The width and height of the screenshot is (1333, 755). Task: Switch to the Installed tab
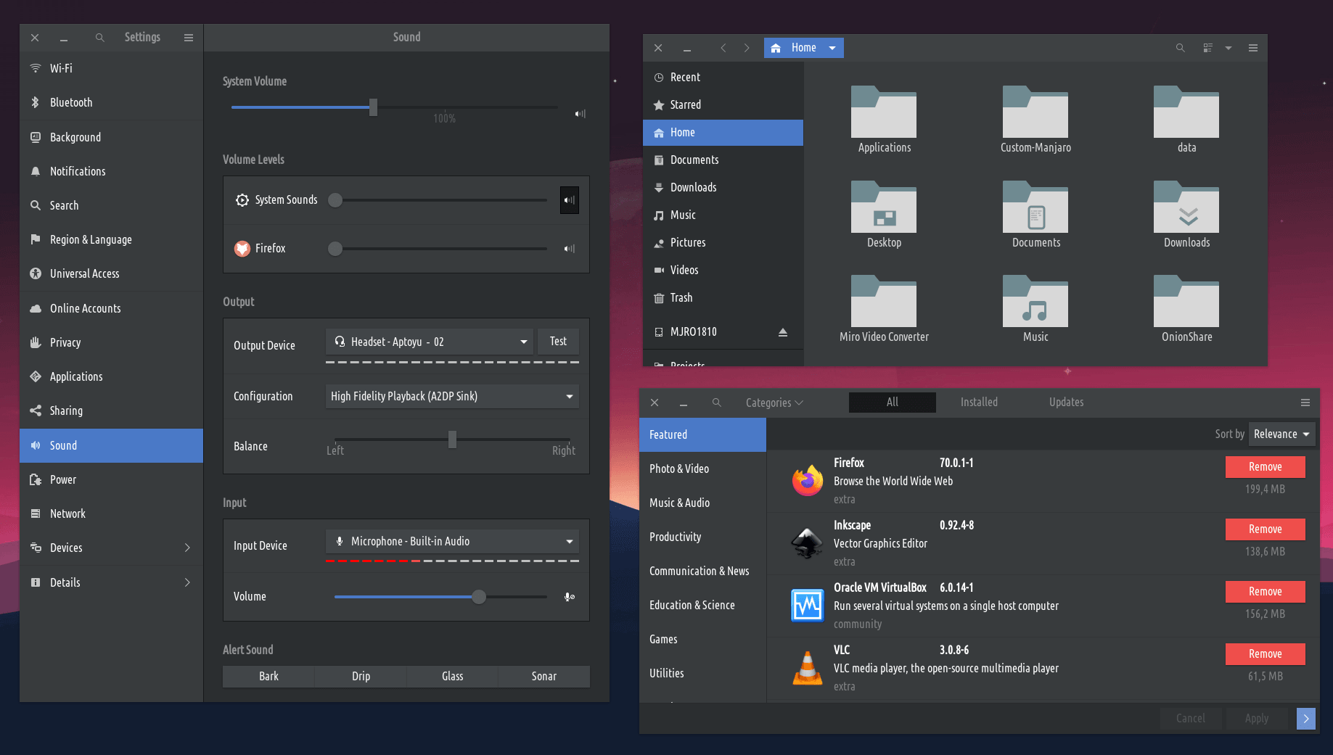pyautogui.click(x=979, y=403)
